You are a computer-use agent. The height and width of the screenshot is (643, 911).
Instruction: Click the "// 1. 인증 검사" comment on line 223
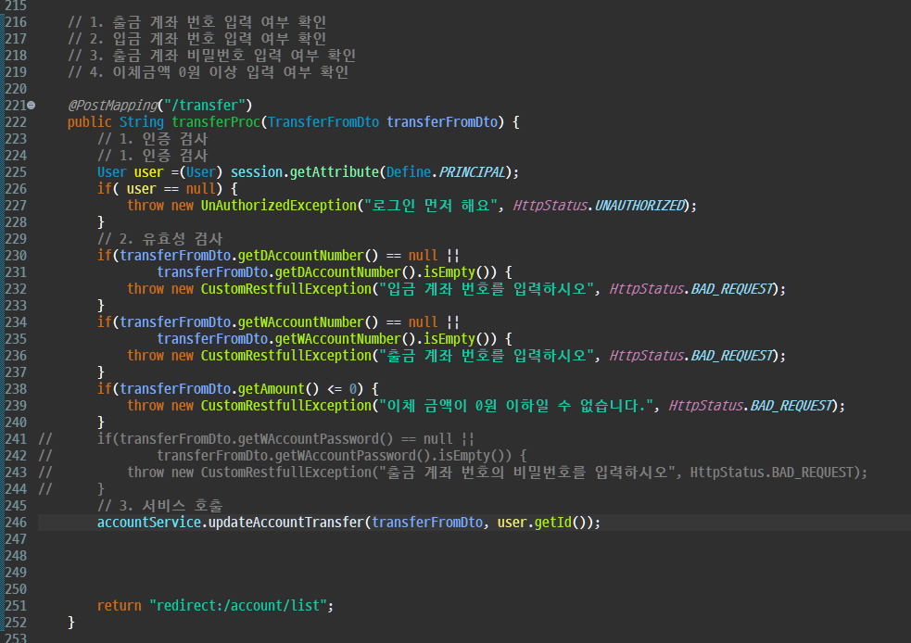point(152,139)
